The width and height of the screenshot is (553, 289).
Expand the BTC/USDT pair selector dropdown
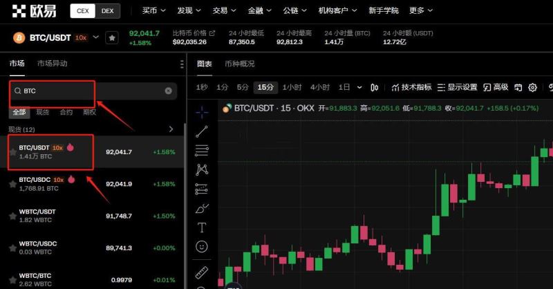point(95,37)
